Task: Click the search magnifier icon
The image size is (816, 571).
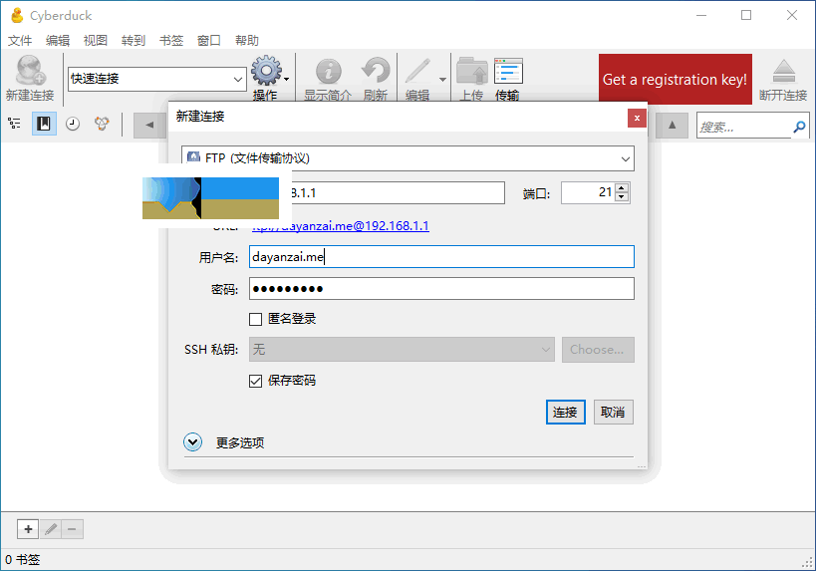Action: pyautogui.click(x=799, y=127)
